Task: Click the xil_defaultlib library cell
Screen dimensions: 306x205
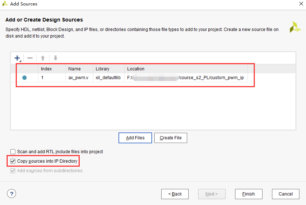Action: [109, 78]
